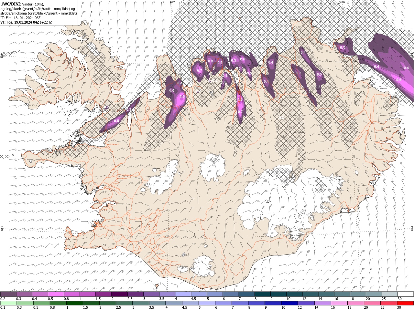Click the 'IT: Fim. 18. 01. 2024 06Z' line

(21, 18)
